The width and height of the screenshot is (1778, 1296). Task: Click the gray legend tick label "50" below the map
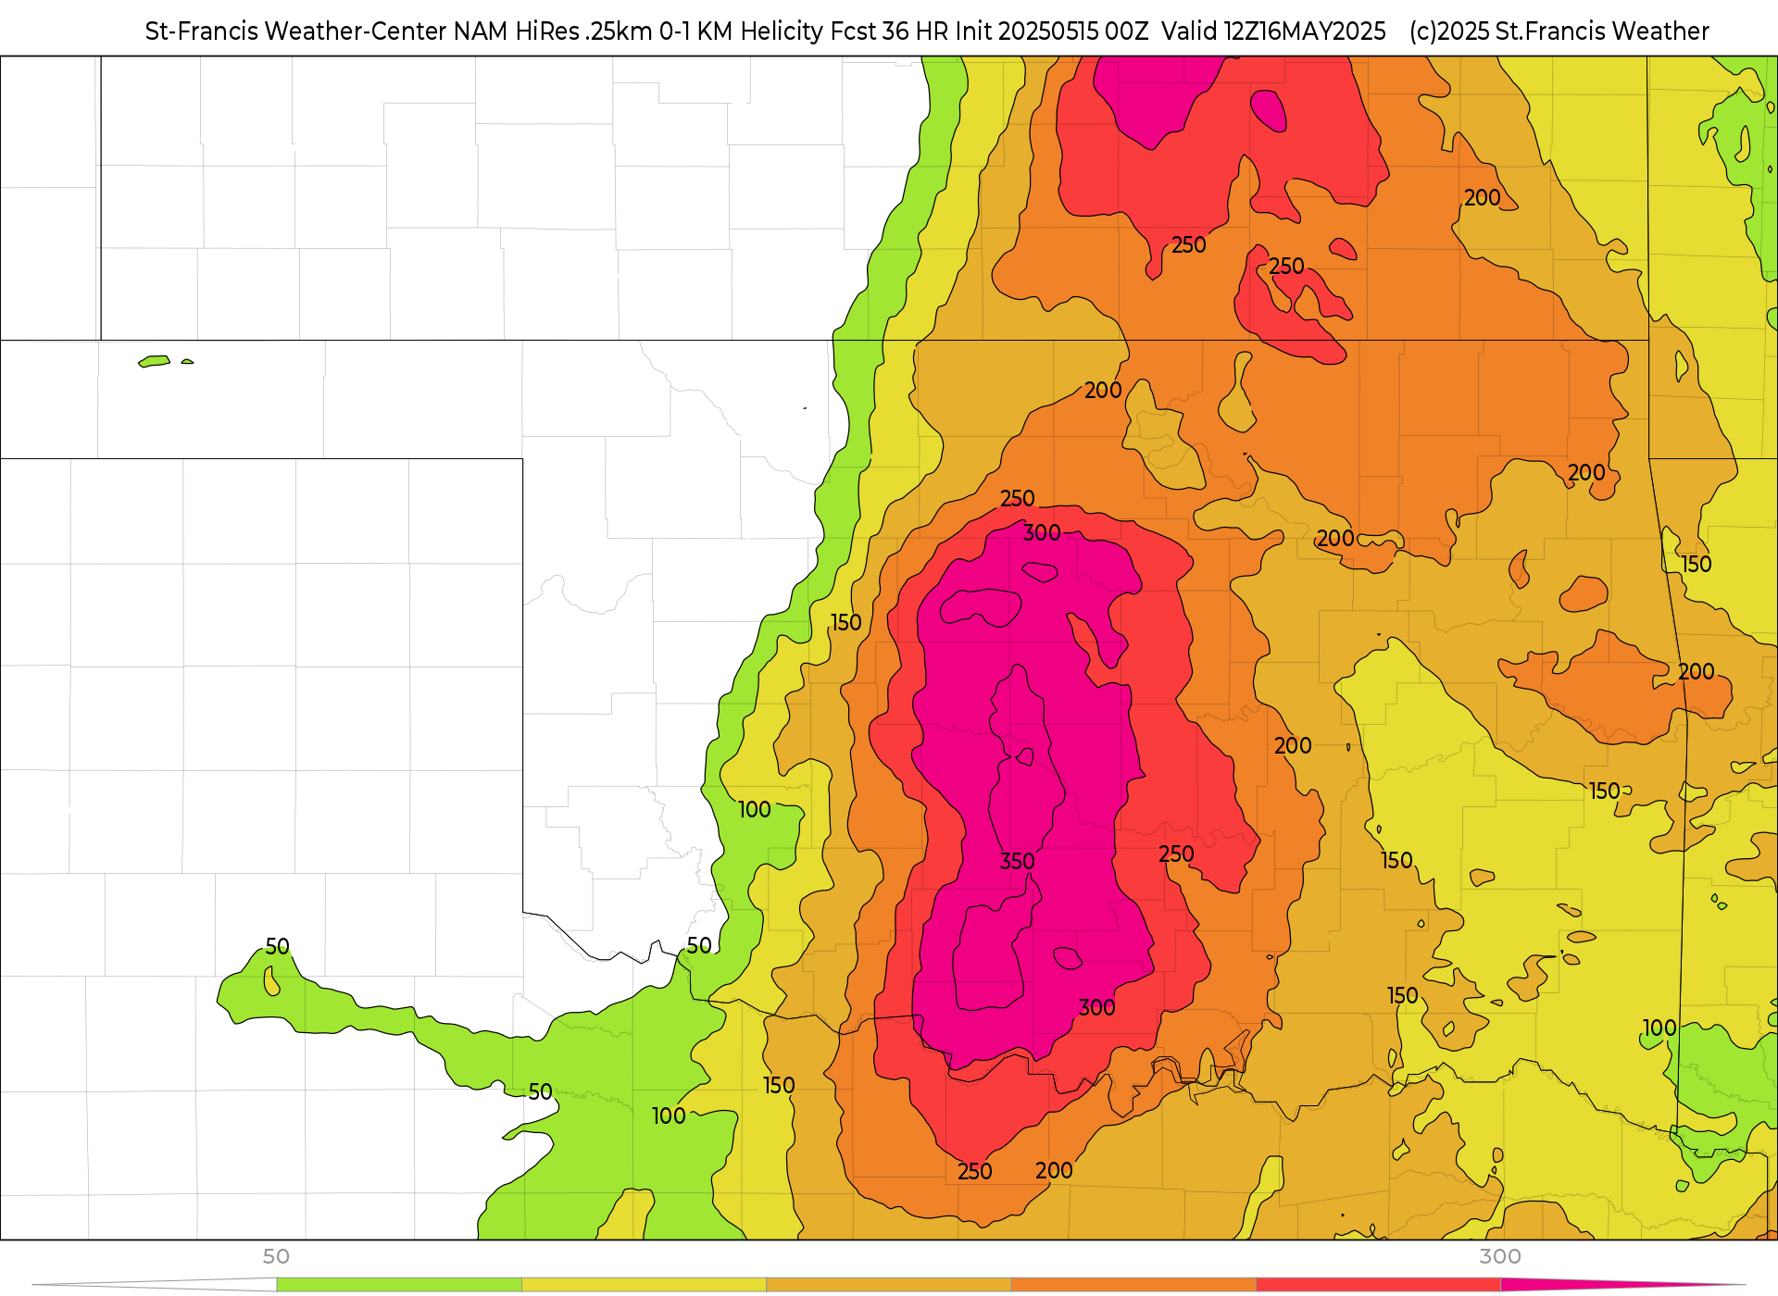pyautogui.click(x=276, y=1256)
